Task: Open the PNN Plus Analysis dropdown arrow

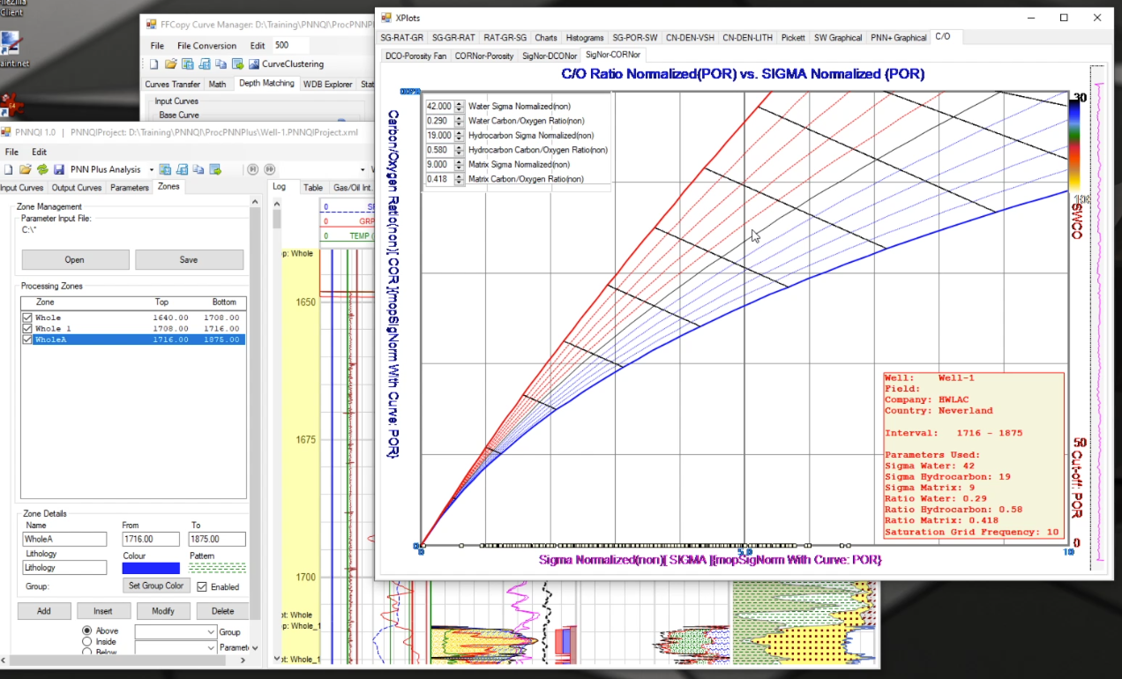Action: [x=151, y=169]
